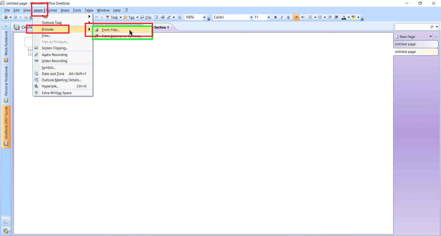This screenshot has height=236, width=441.
Task: Click the numbered list icon
Action: coord(320,17)
